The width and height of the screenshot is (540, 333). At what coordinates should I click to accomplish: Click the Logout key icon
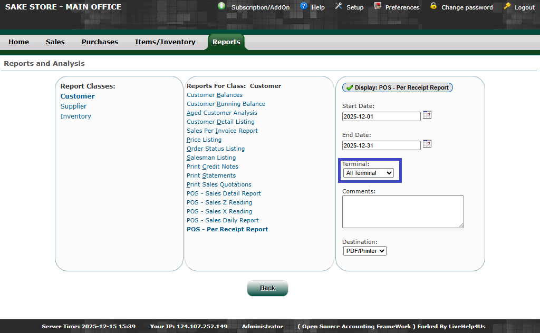pos(507,6)
